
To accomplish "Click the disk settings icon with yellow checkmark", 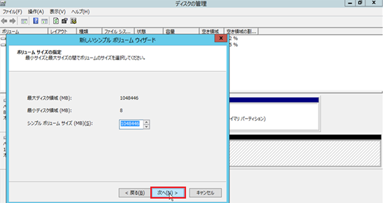I will (74, 21).
